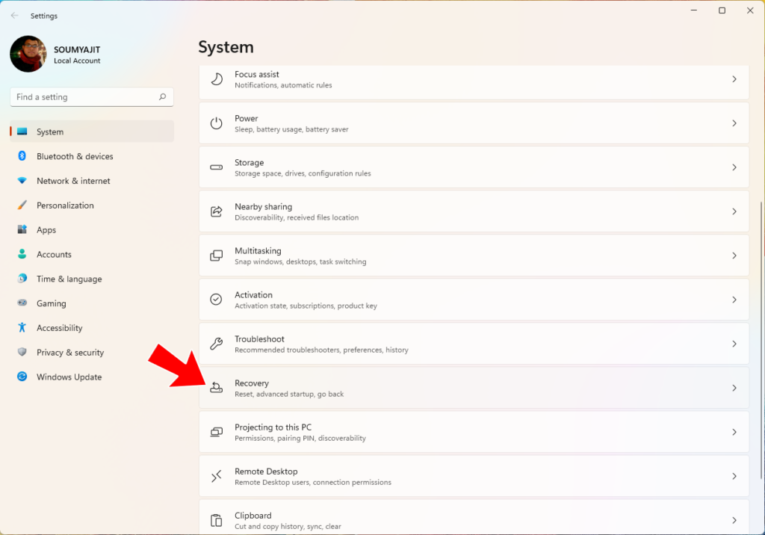Click the Accounts person icon
The width and height of the screenshot is (765, 535).
(22, 254)
